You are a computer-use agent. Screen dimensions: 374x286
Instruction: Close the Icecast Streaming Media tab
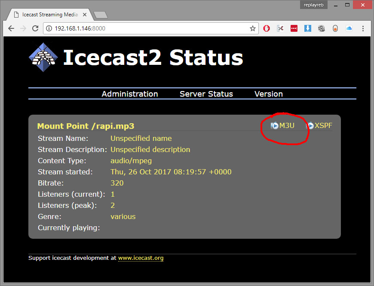pos(84,15)
